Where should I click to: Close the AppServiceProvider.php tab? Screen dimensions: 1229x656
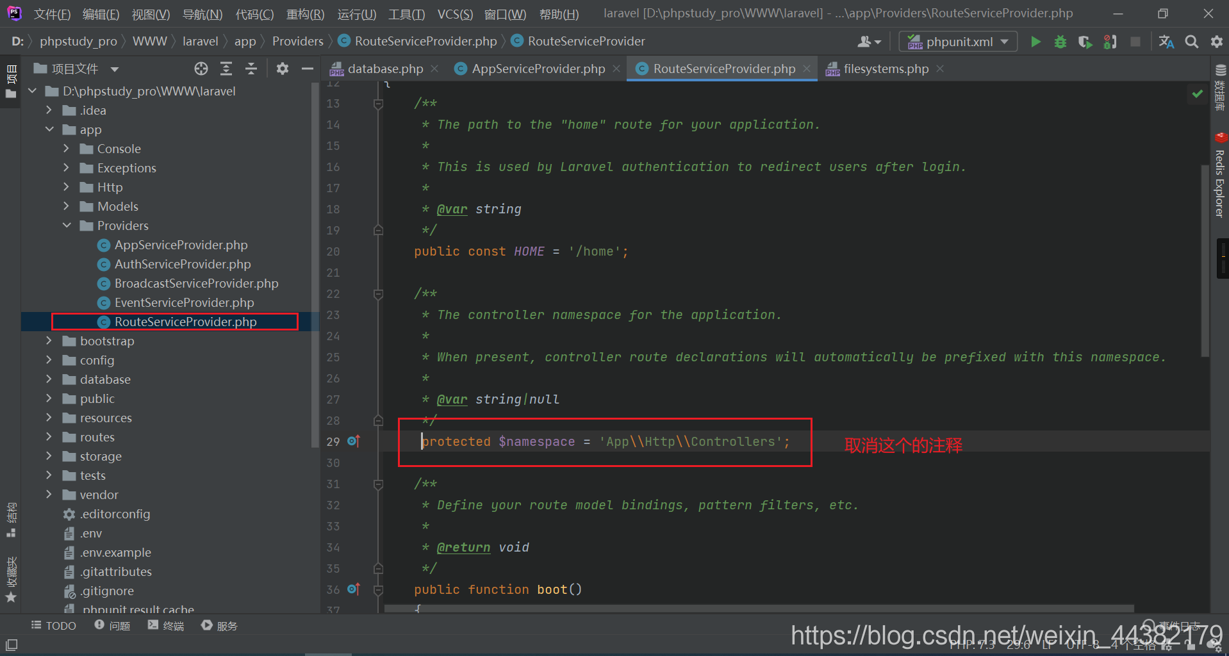click(x=616, y=69)
